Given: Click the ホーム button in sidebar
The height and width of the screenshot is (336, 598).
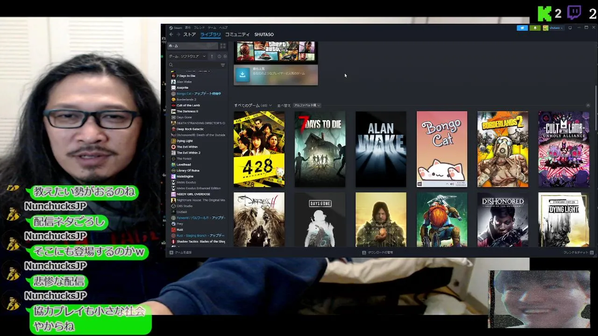Looking at the screenshot, I should coord(193,46).
